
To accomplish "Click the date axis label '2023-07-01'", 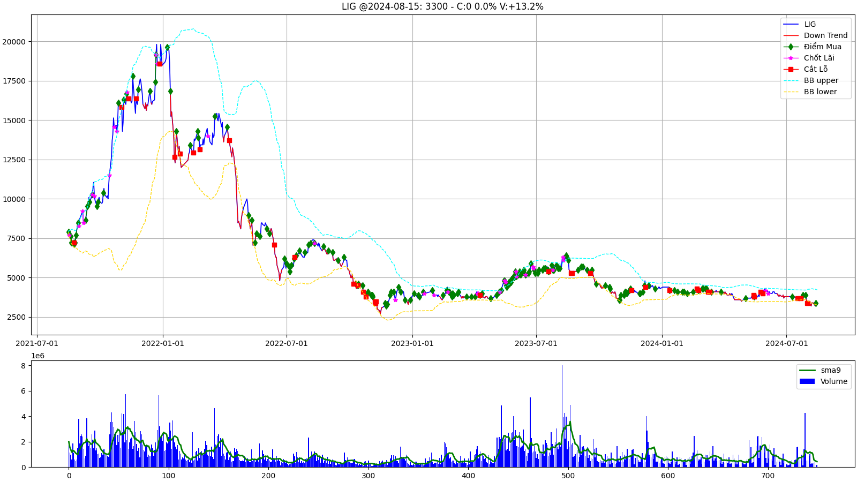I will pos(536,343).
